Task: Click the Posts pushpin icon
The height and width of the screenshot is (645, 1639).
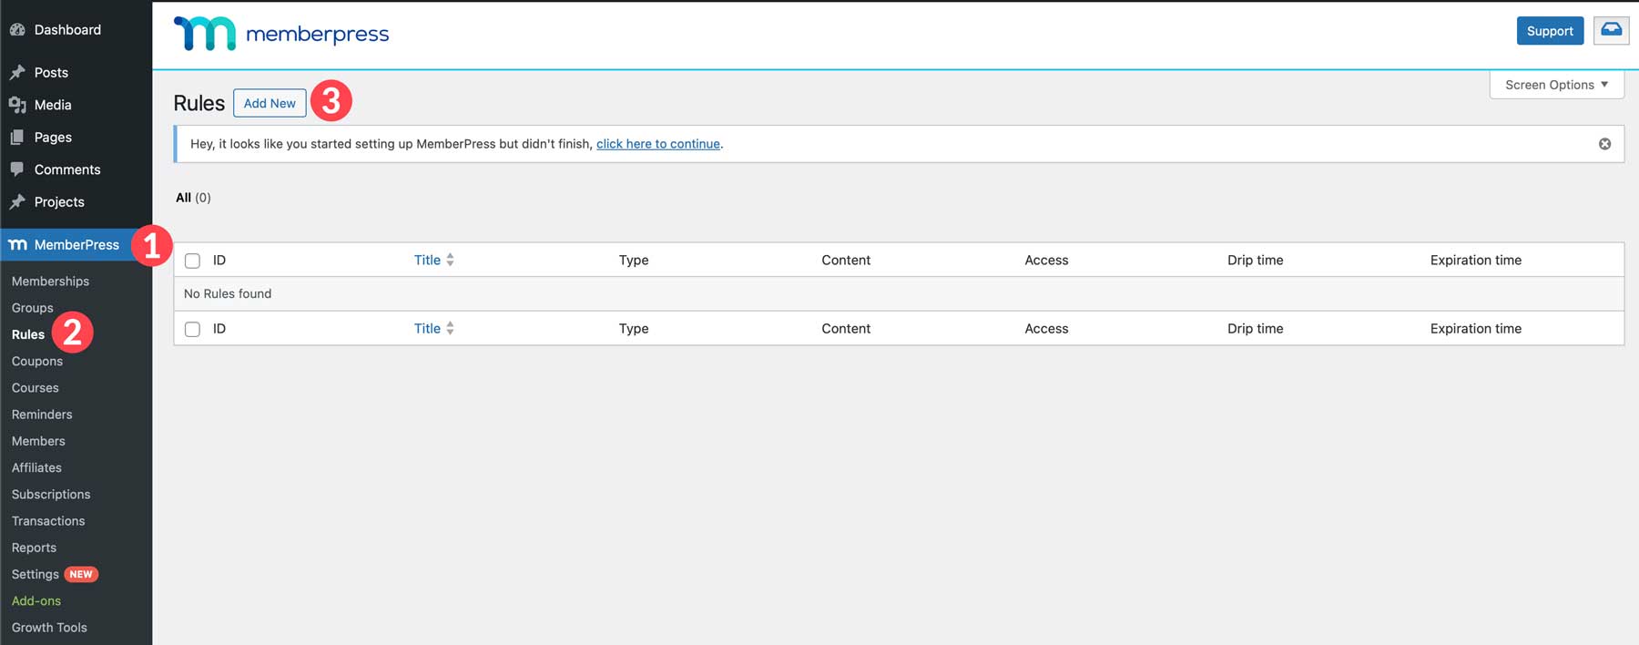Action: [x=17, y=72]
